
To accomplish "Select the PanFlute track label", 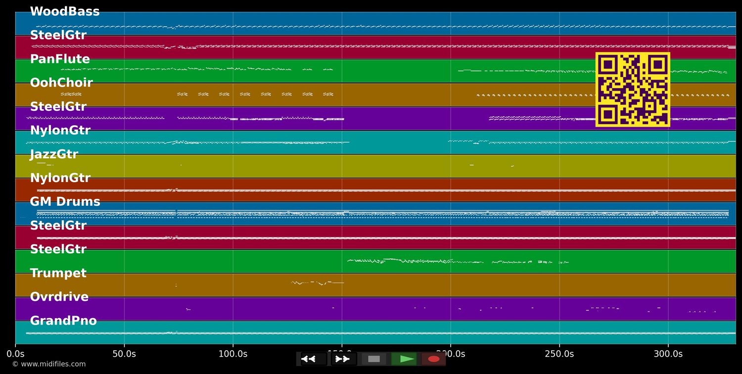I will [60, 59].
